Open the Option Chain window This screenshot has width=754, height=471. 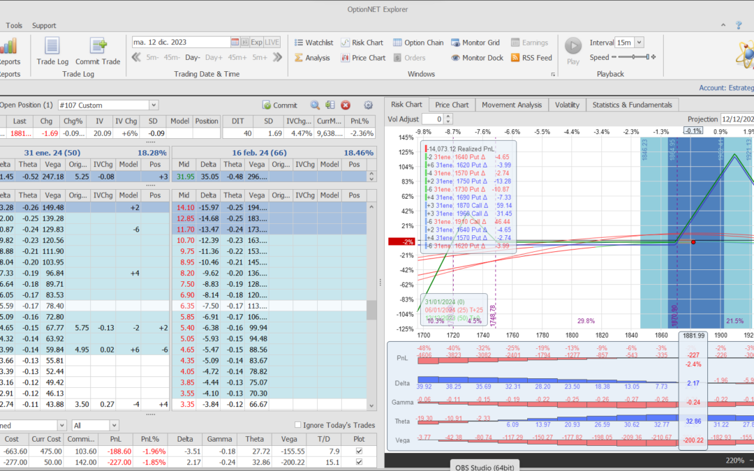coord(418,43)
